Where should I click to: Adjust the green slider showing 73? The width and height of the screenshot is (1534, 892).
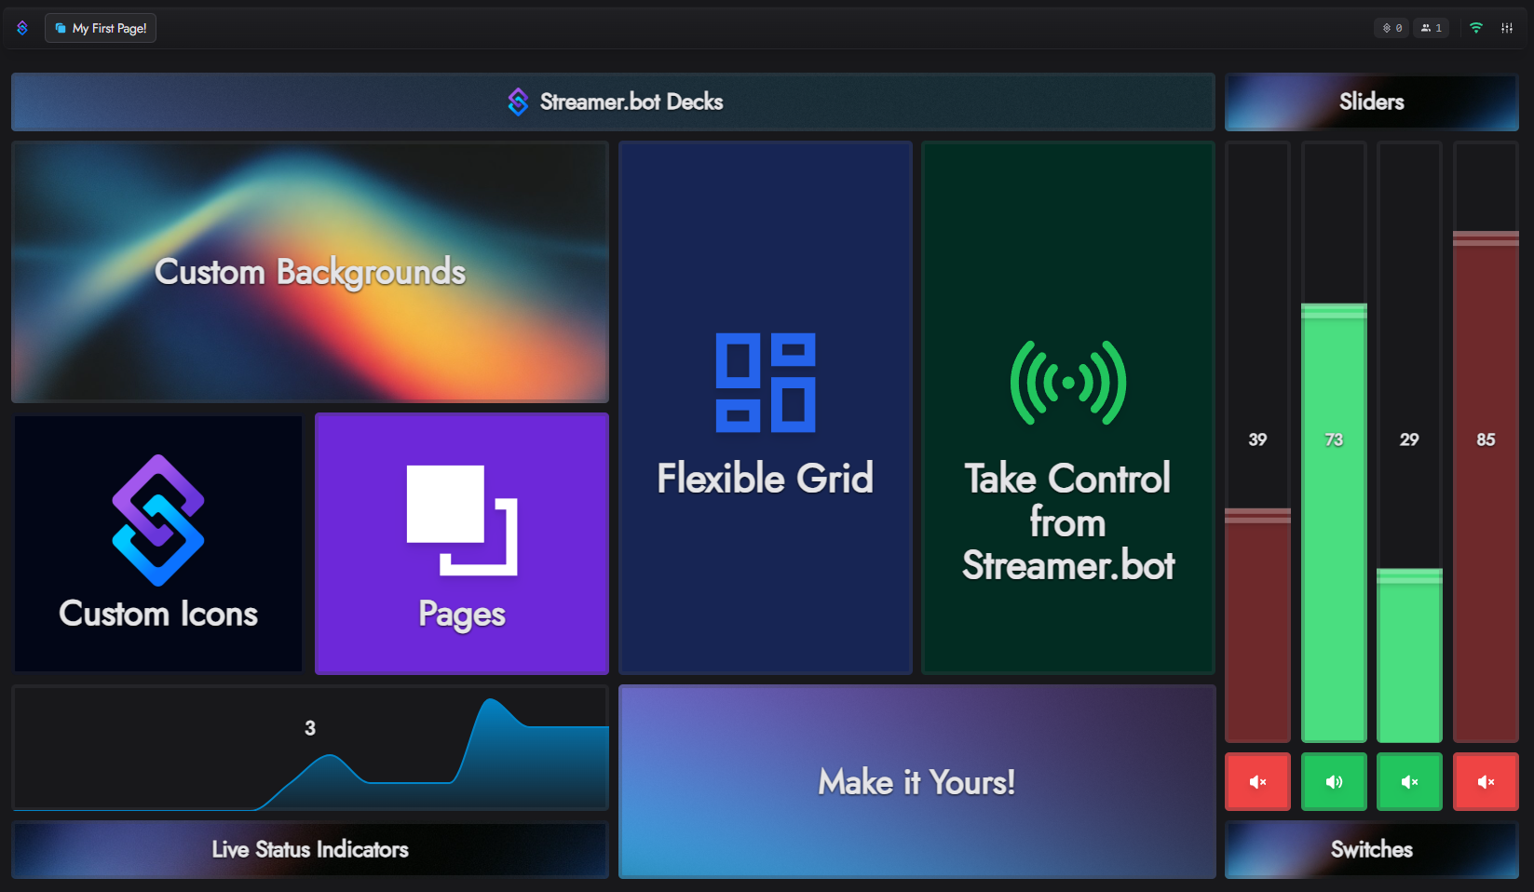[1334, 442]
